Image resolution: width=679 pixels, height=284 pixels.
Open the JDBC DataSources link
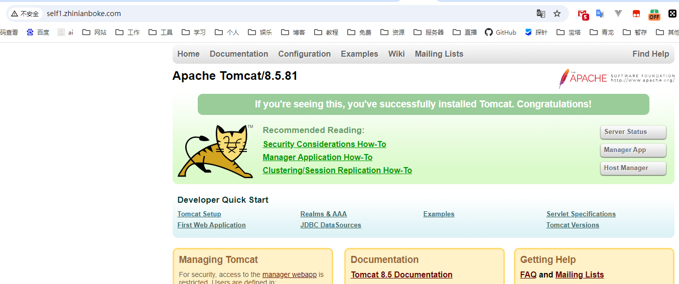331,225
